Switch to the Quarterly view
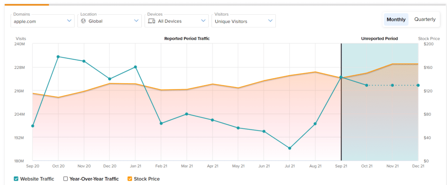The height and width of the screenshot is (185, 447). [425, 19]
